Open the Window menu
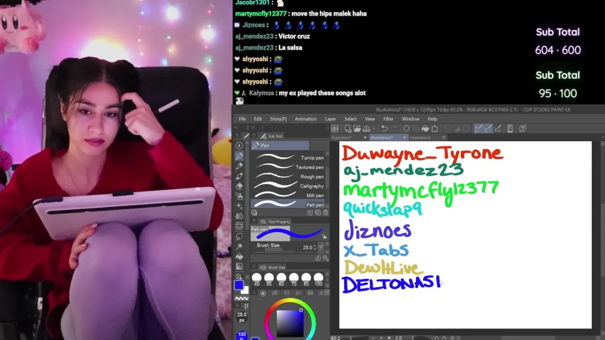The height and width of the screenshot is (340, 605). coord(410,119)
